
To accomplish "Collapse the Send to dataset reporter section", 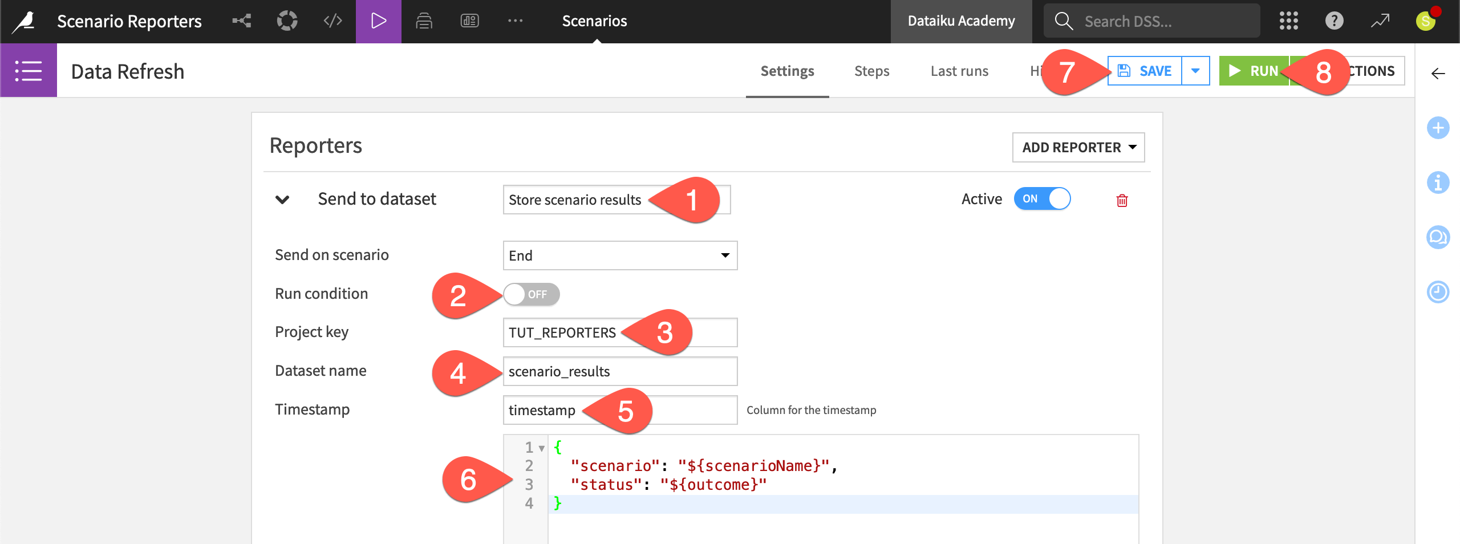I will (x=282, y=199).
